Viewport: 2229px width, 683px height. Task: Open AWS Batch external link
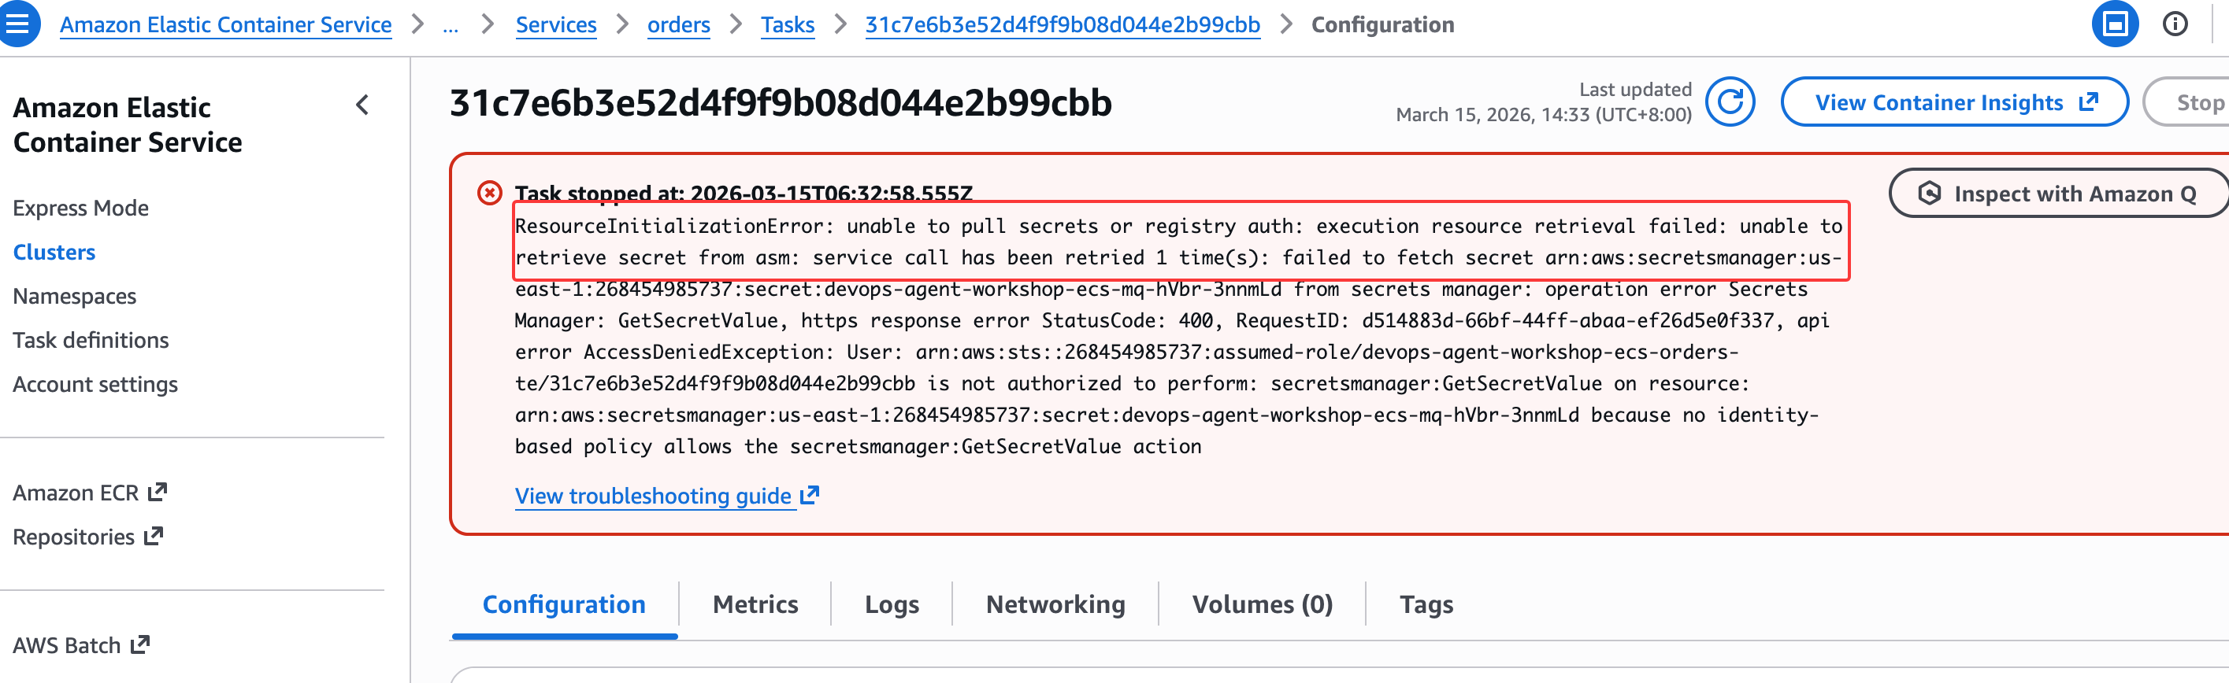(81, 645)
